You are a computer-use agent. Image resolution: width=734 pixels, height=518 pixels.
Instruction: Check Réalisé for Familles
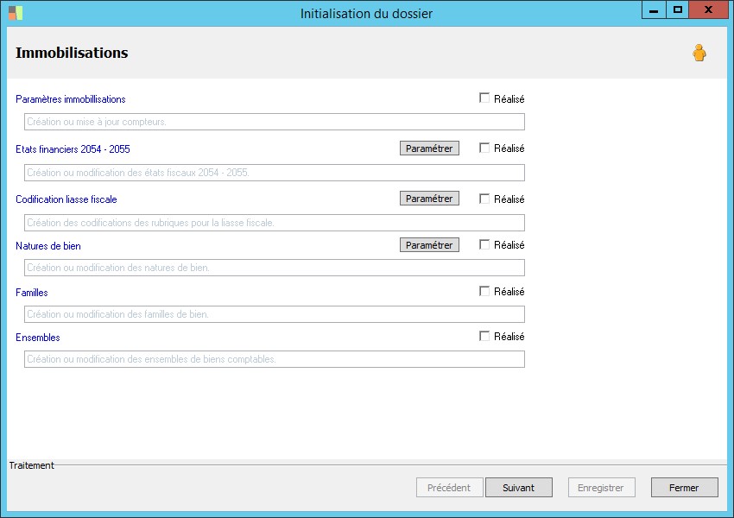484,291
